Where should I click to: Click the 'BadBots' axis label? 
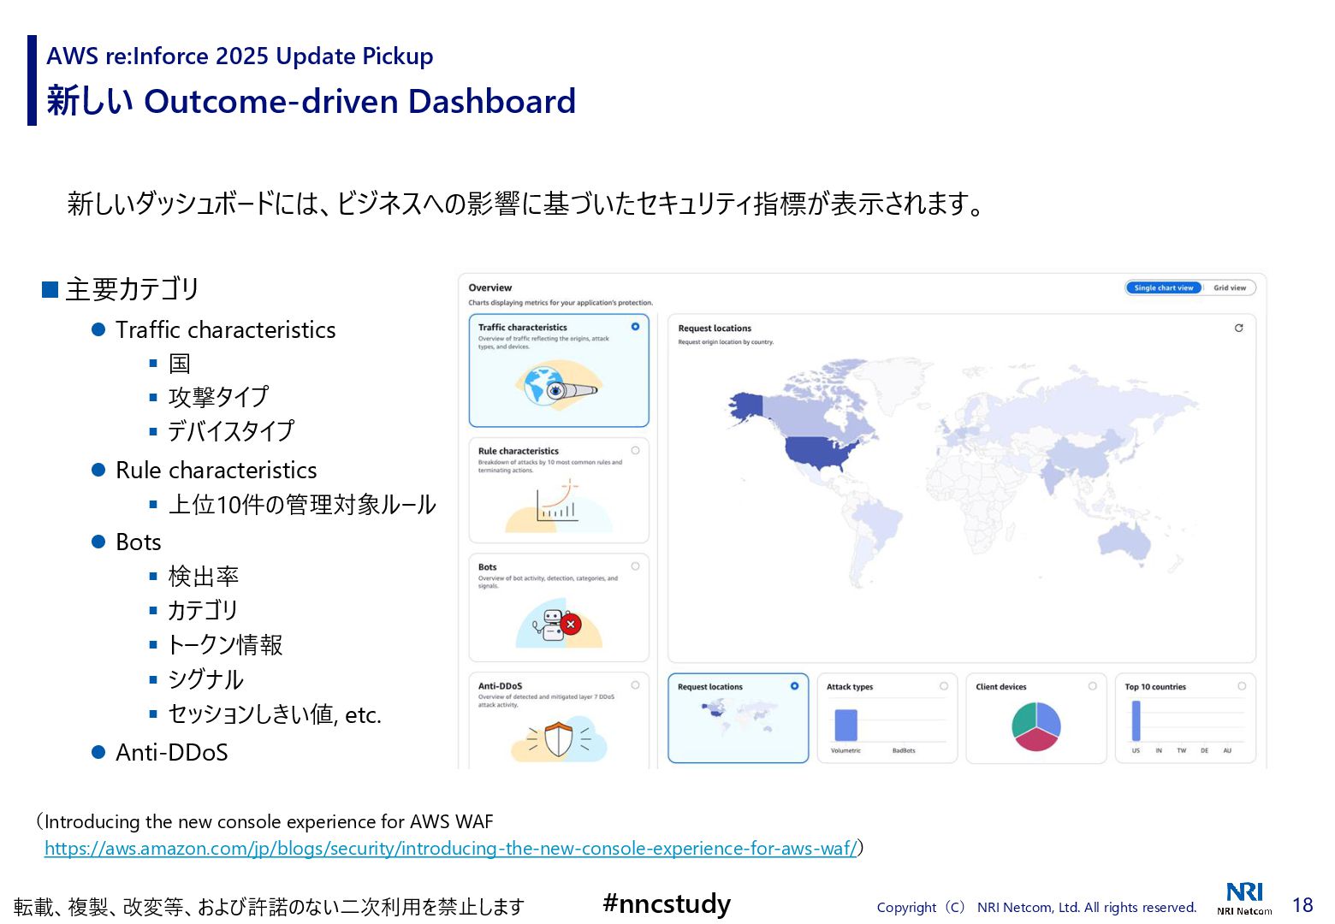904,750
